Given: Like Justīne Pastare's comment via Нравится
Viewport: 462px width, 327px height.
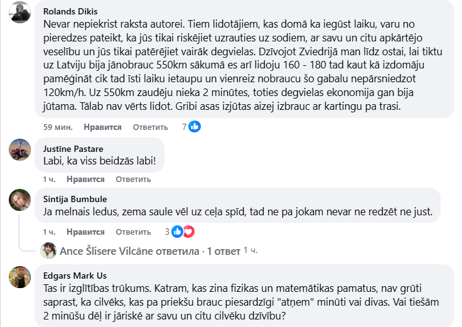Looking at the screenshot, I should [x=85, y=180].
